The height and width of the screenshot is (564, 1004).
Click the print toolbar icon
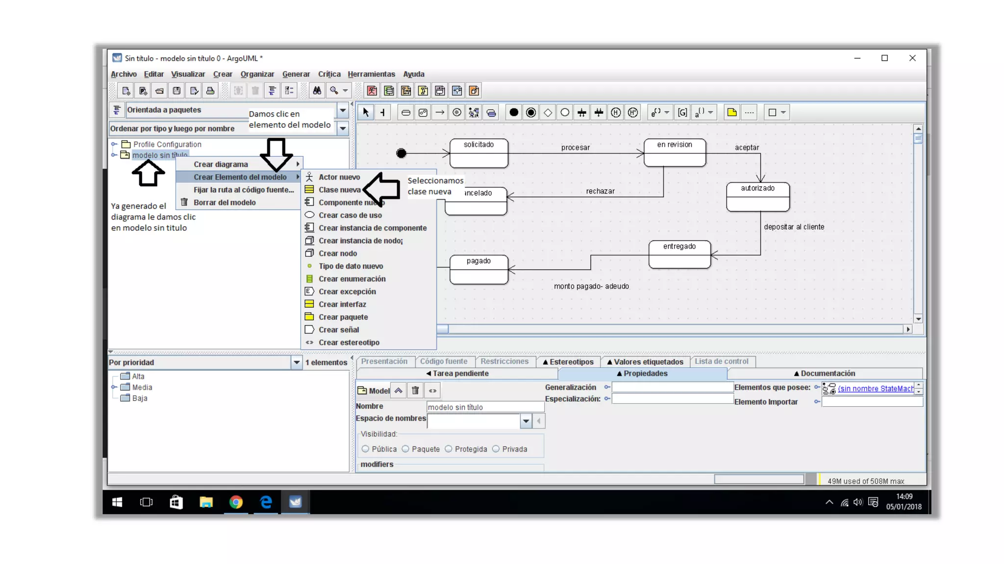pyautogui.click(x=210, y=91)
